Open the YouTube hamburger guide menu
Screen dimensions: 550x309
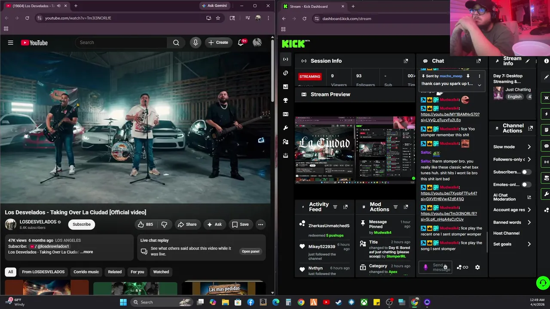click(10, 42)
